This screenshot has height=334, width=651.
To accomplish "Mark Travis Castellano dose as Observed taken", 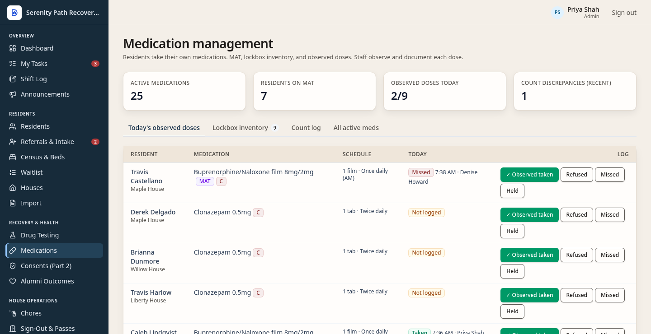I will (x=529, y=175).
